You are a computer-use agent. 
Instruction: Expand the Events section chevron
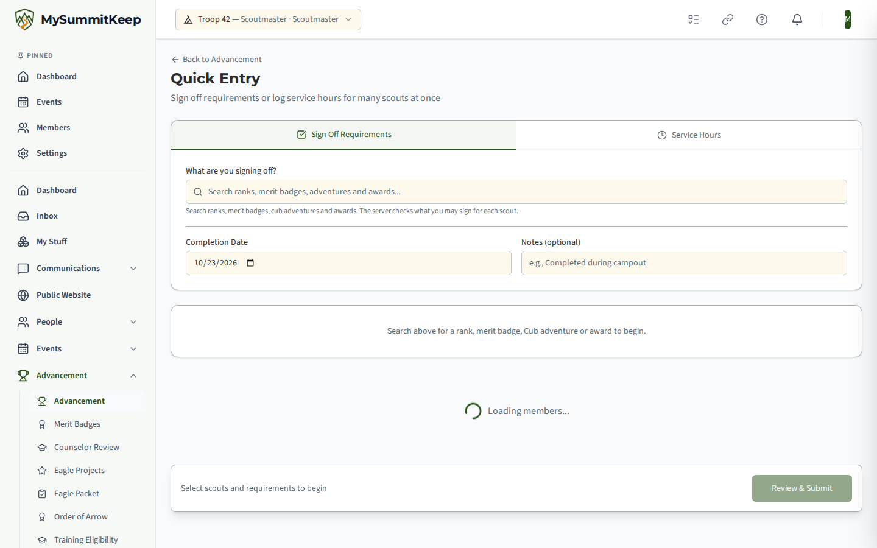[133, 349]
